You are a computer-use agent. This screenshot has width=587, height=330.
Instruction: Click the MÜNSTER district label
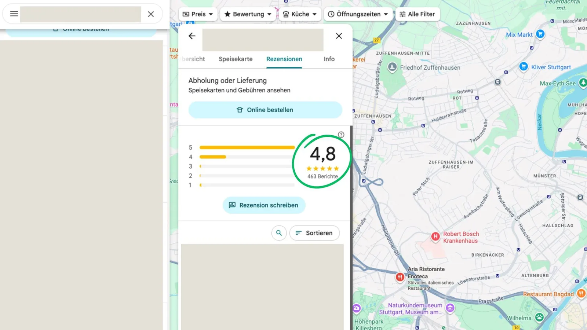pos(544,176)
